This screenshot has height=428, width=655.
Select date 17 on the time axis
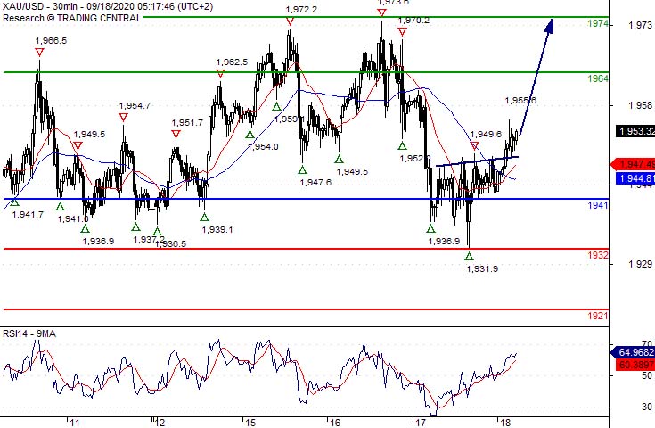pos(421,423)
